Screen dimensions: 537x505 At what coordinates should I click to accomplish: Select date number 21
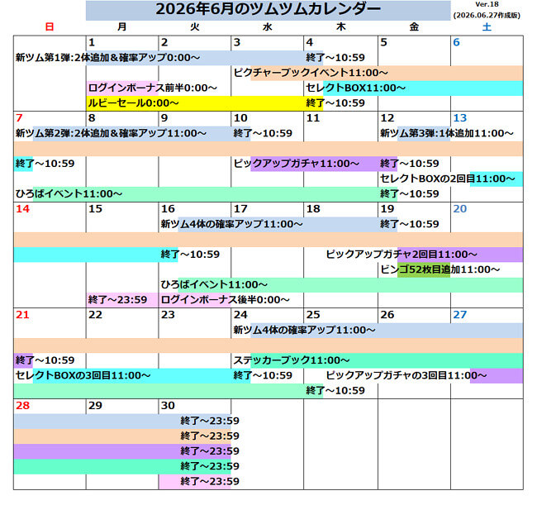22,315
